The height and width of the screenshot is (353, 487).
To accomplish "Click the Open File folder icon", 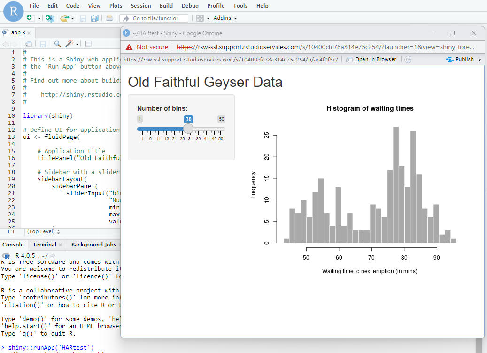I will click(x=64, y=18).
